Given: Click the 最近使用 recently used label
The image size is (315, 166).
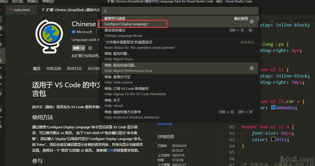Looking at the screenshot, I should (x=241, y=19).
